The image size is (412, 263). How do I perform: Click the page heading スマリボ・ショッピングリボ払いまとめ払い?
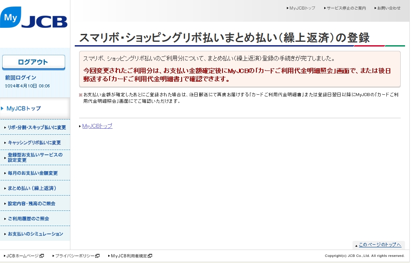click(224, 37)
